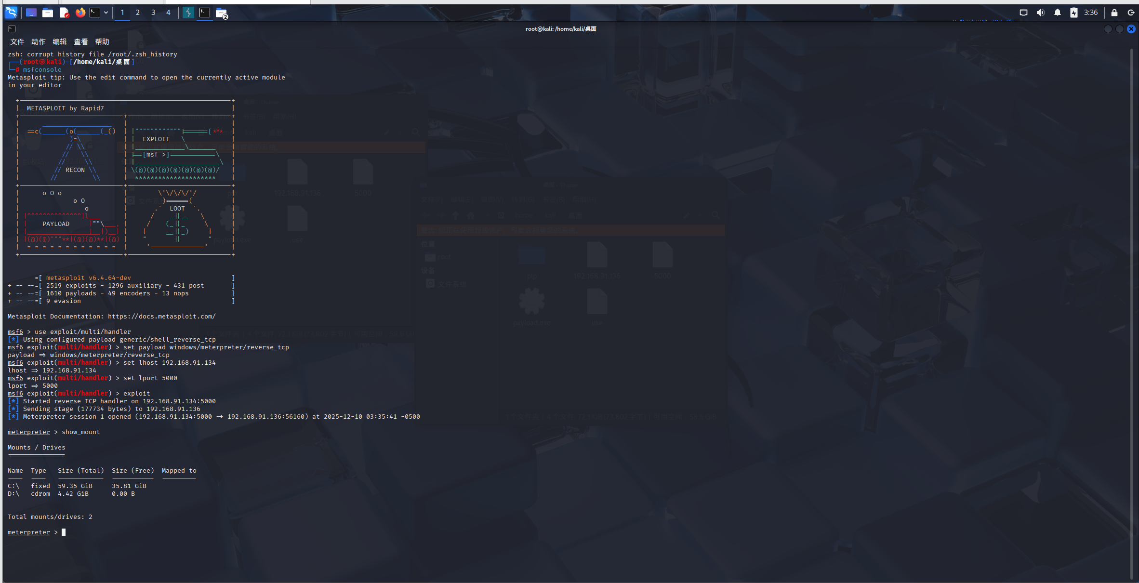Click the battery power manager icon

pos(1074,13)
